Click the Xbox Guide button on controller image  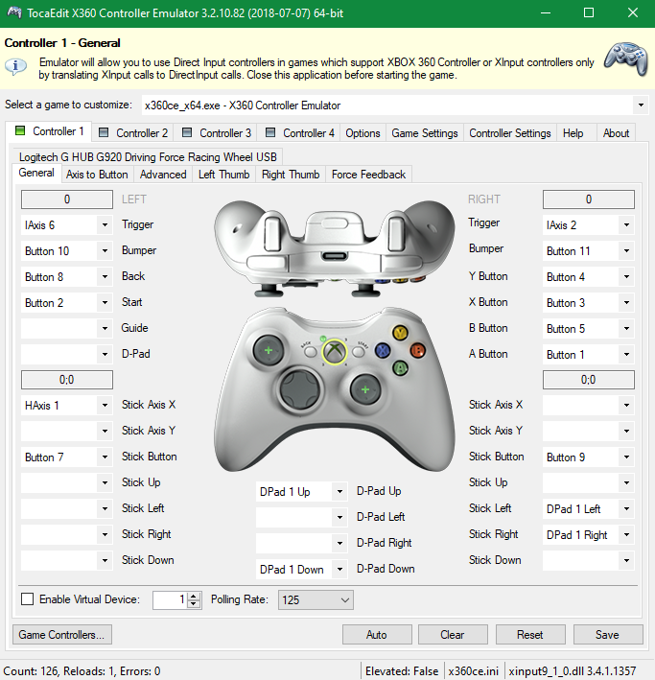click(334, 351)
